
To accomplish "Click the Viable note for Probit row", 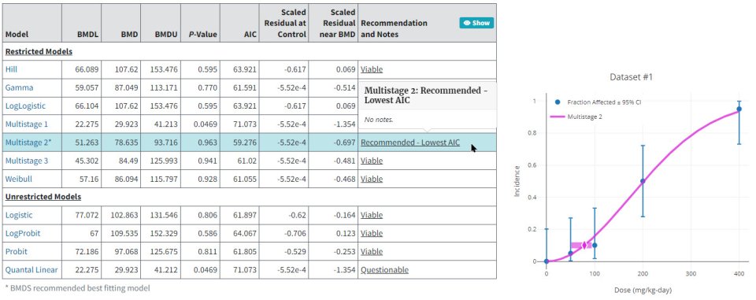I will pyautogui.click(x=372, y=252).
